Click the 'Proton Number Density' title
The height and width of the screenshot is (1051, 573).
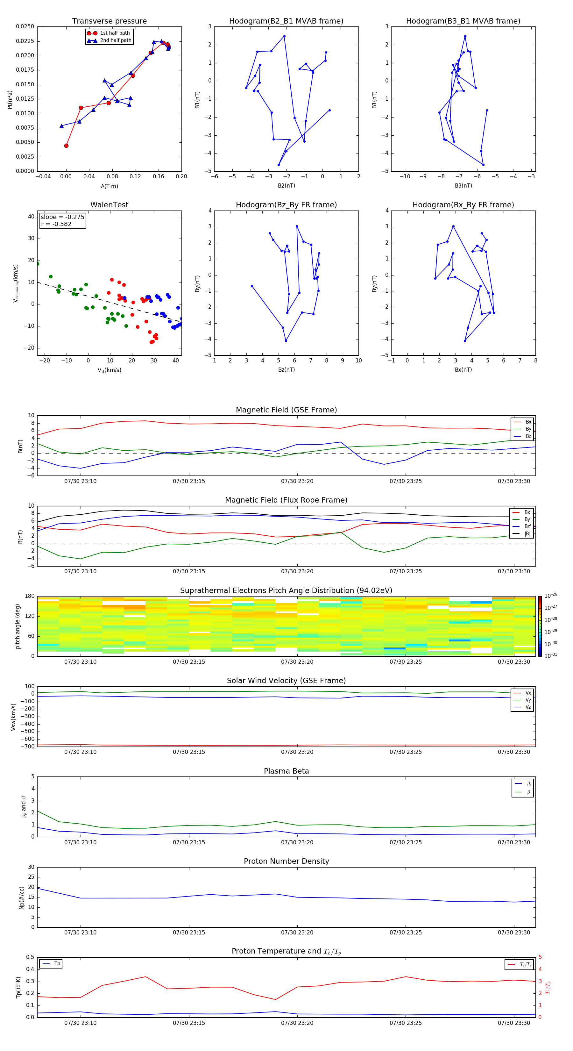pos(286,861)
